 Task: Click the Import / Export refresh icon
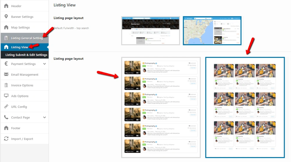tap(6, 139)
